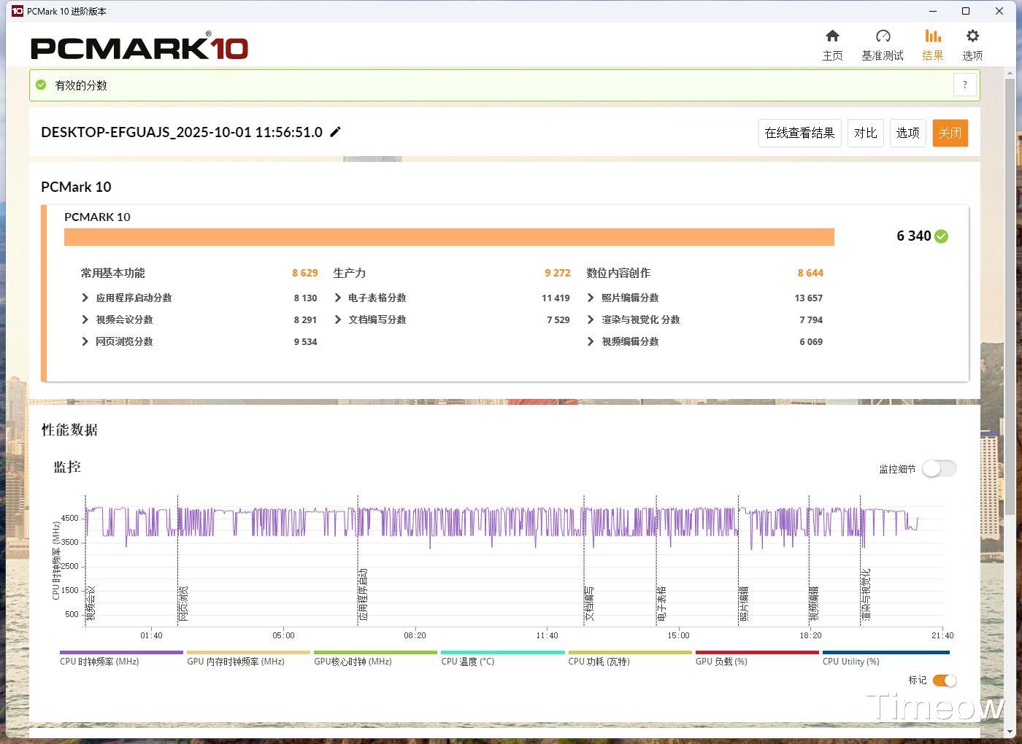Click the 渲染与视觉化 marker on the chart
Screen dimensions: 1022x744
pos(866,594)
